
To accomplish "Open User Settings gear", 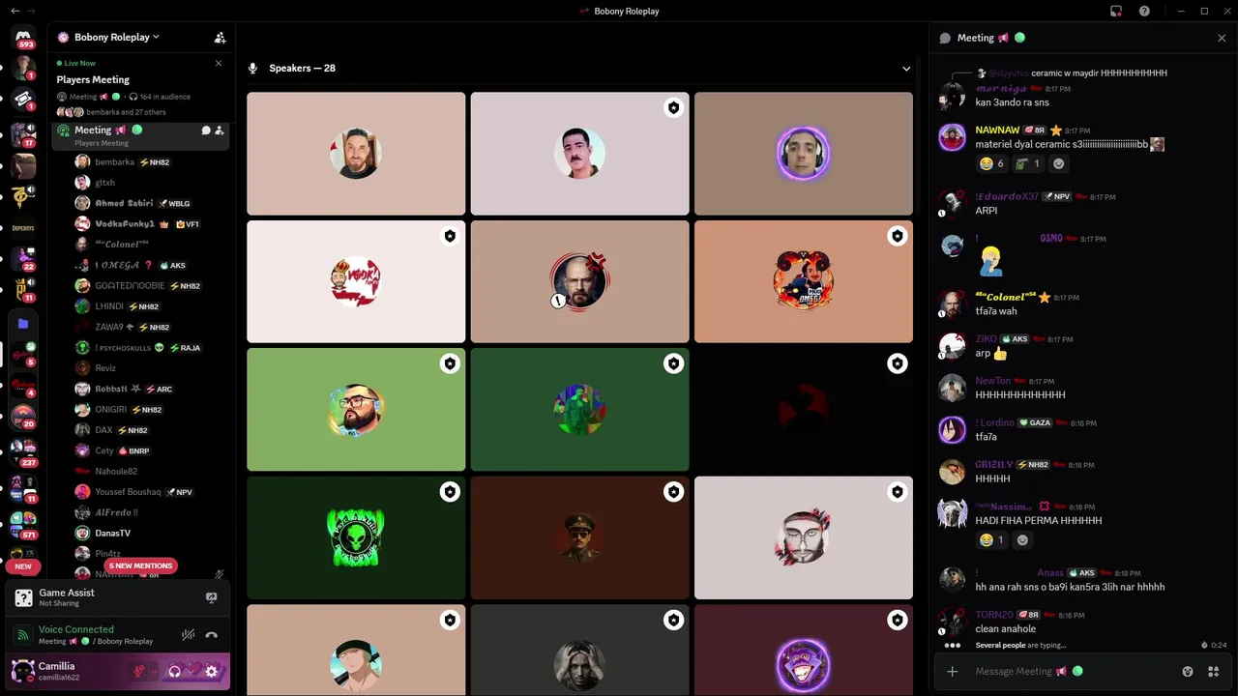I will (212, 671).
